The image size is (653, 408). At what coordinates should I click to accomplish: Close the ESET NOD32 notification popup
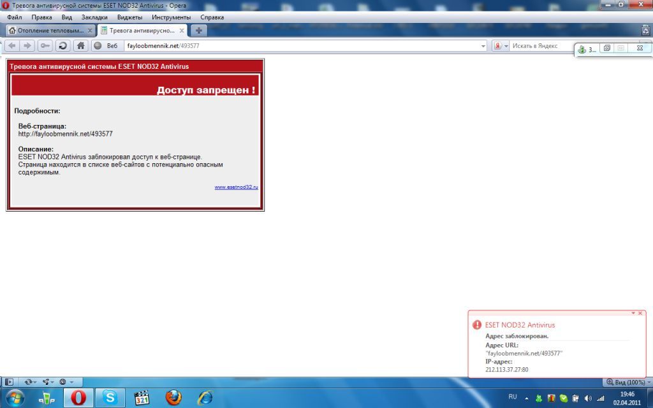pos(640,313)
